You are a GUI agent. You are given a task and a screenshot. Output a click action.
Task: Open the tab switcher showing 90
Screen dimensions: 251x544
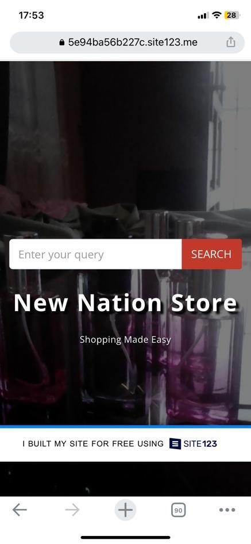pos(178,510)
